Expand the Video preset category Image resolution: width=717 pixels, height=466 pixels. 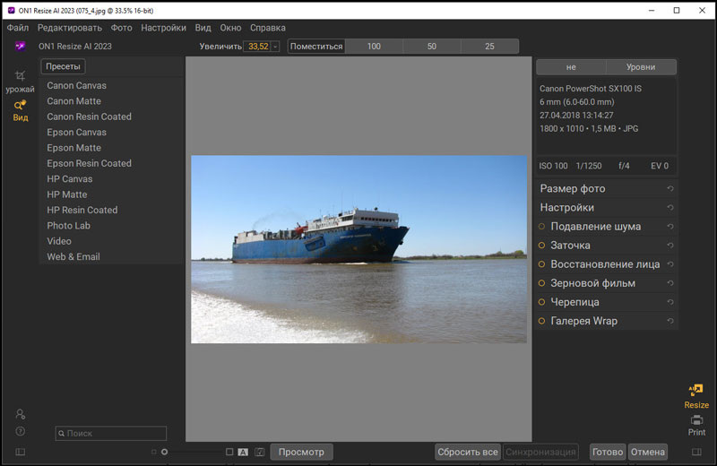(59, 241)
